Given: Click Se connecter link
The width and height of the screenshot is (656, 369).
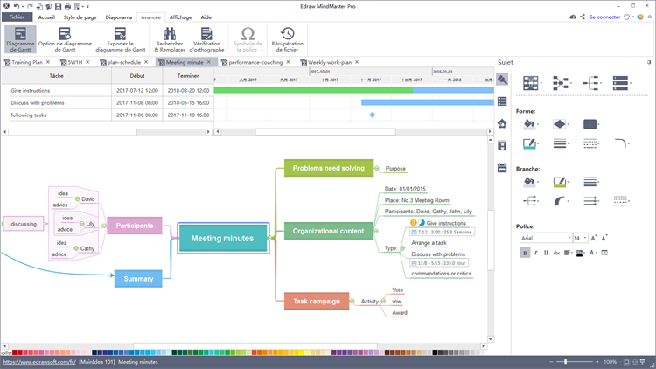Looking at the screenshot, I should tap(604, 17).
